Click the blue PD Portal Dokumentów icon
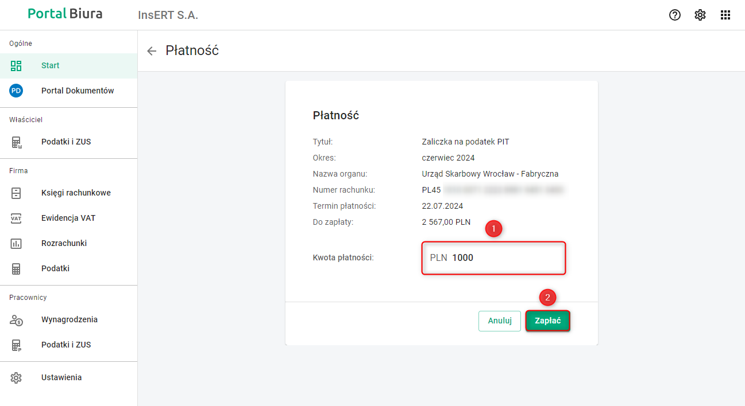Image resolution: width=745 pixels, height=406 pixels. coord(16,91)
